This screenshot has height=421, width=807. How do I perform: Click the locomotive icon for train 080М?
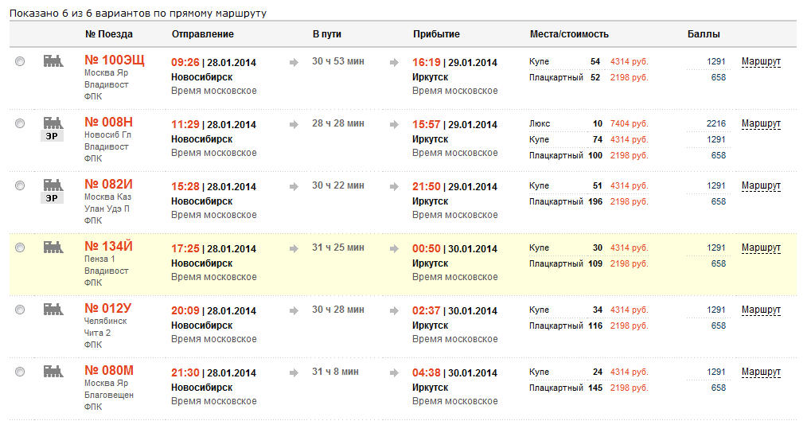click(53, 371)
